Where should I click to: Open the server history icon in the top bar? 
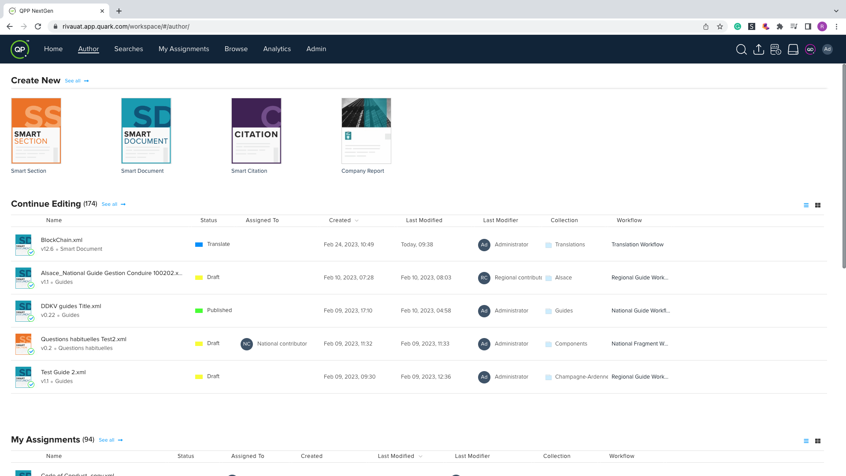[776, 49]
